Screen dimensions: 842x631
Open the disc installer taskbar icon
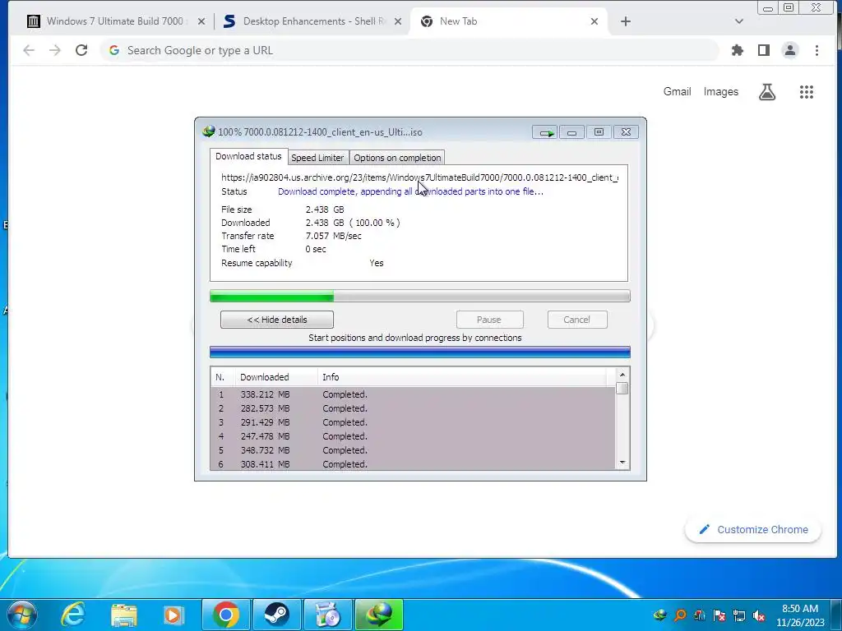(327, 615)
